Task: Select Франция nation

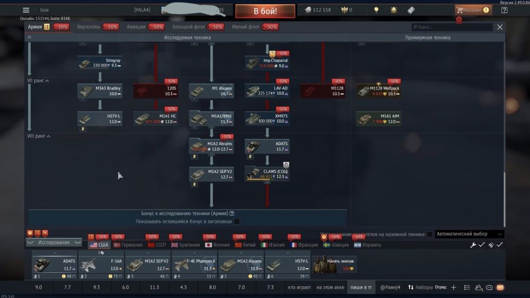Action: click(x=304, y=245)
